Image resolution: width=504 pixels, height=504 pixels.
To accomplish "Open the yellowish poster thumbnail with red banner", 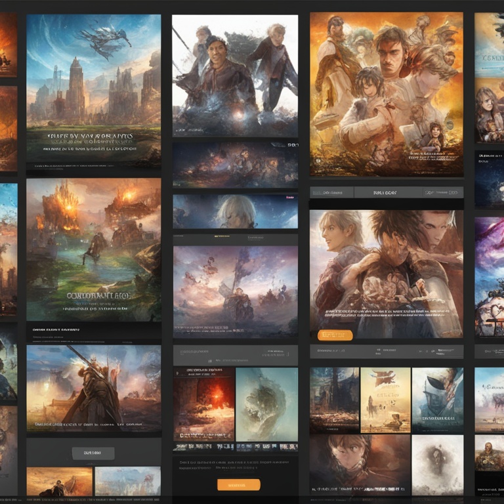I will 385,400.
